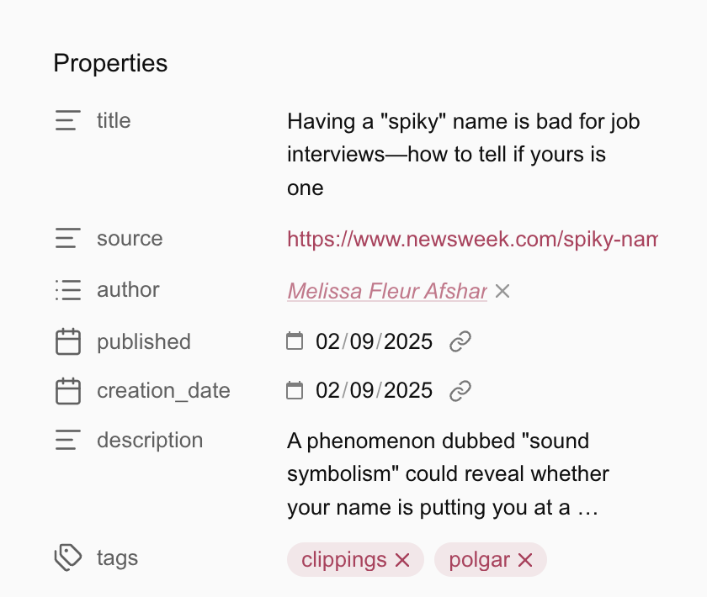Click the Properties section heading
Image resolution: width=707 pixels, height=597 pixels.
point(110,63)
